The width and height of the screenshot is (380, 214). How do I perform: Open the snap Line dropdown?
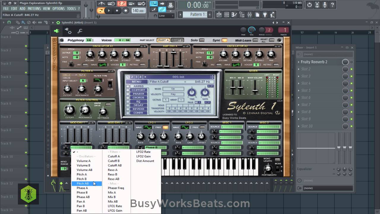[167, 15]
